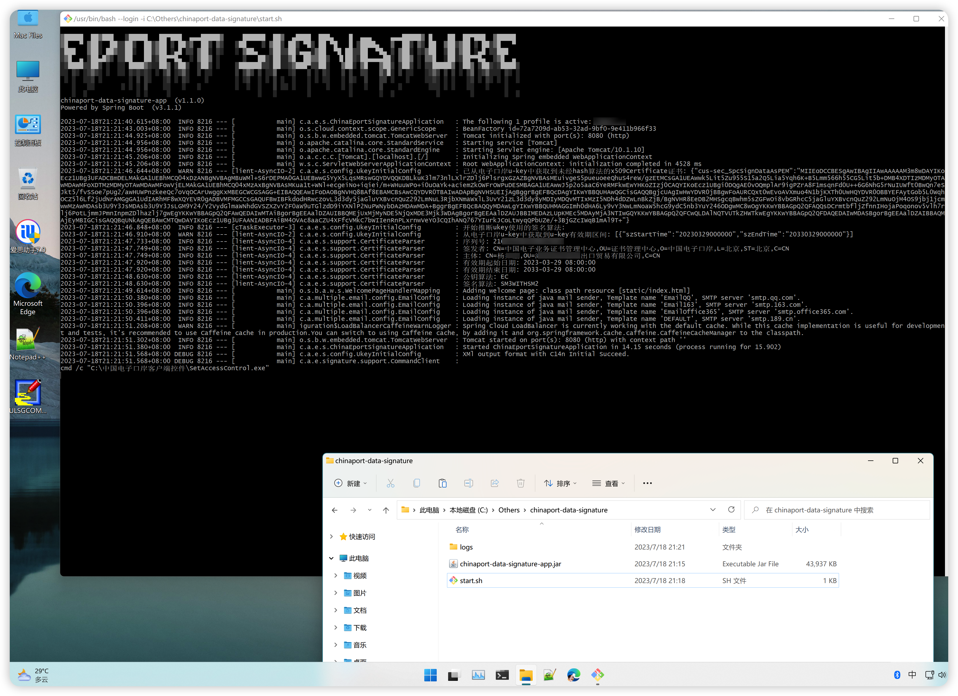Screen dimensions: 958x696
Task: Click the Delete trash icon
Action: [x=520, y=483]
